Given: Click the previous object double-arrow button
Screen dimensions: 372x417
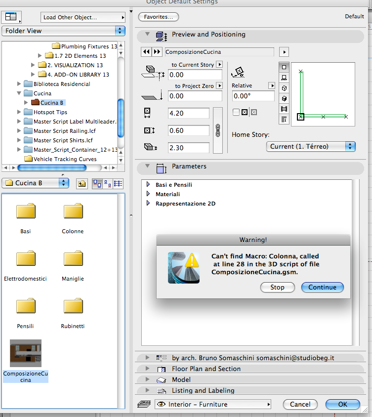Looking at the screenshot, I should (x=146, y=51).
